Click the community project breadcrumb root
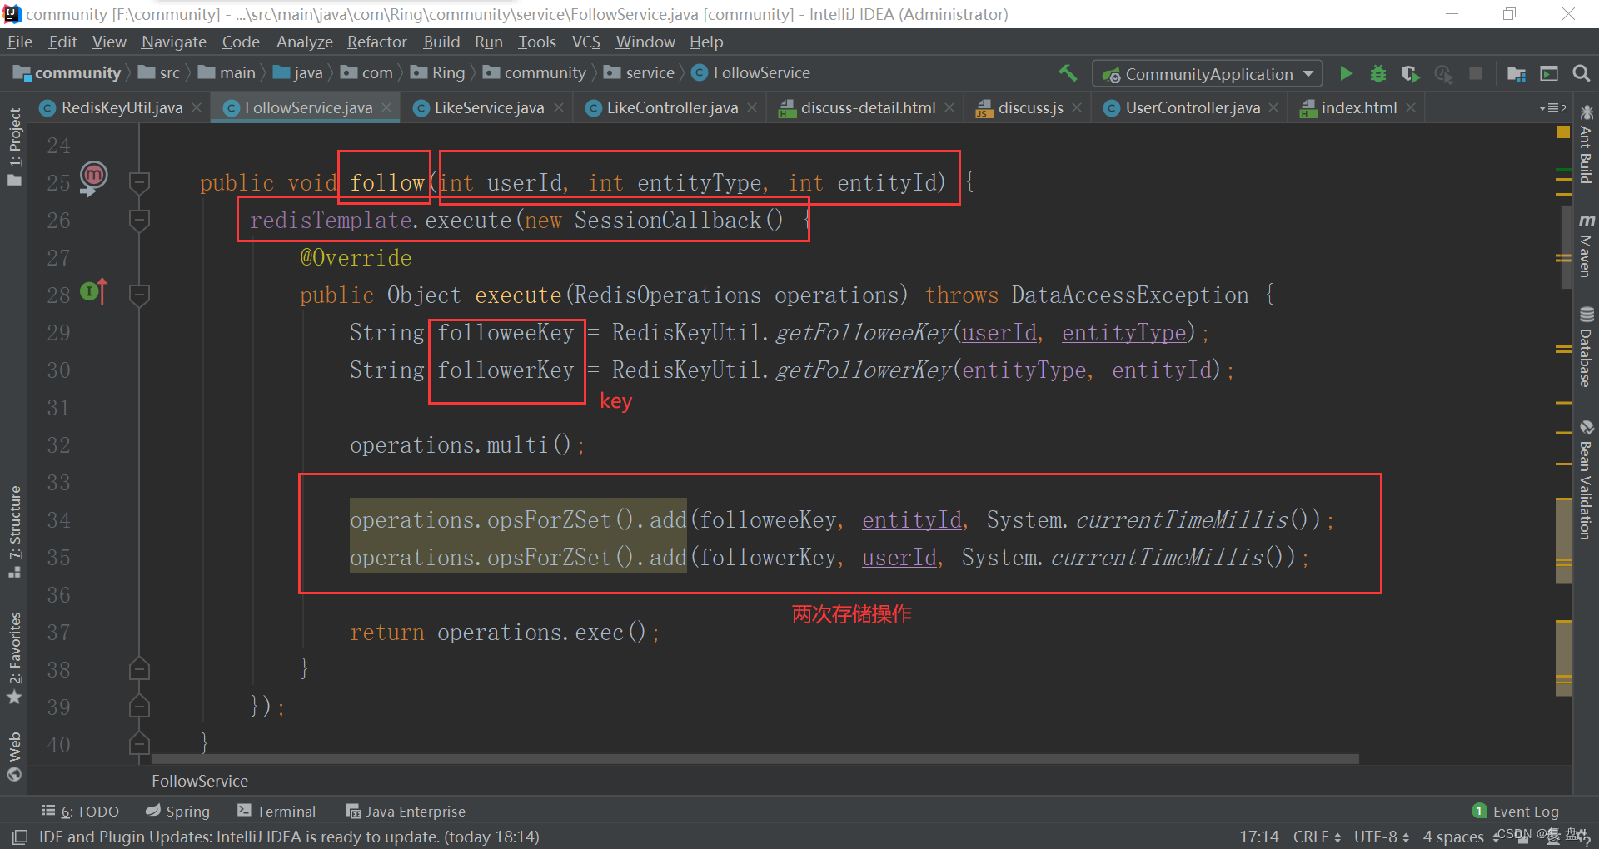Screen dimensions: 1599x849 [x=68, y=73]
